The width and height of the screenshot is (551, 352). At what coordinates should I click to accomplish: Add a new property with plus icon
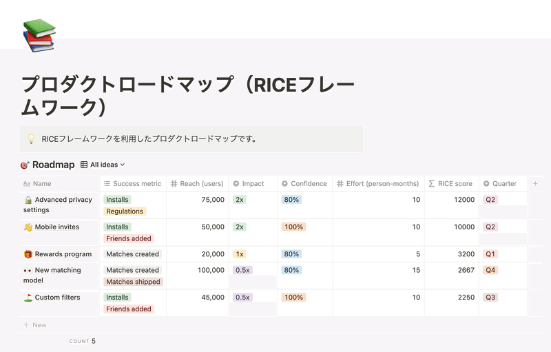[x=535, y=183]
